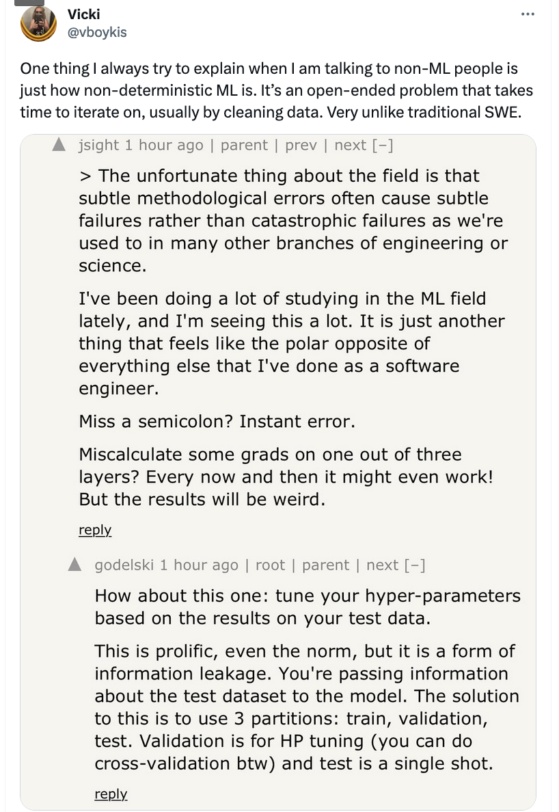Viewport: 559px width, 812px height.
Task: Go to parent of jsight's comment
Action: click(x=244, y=145)
